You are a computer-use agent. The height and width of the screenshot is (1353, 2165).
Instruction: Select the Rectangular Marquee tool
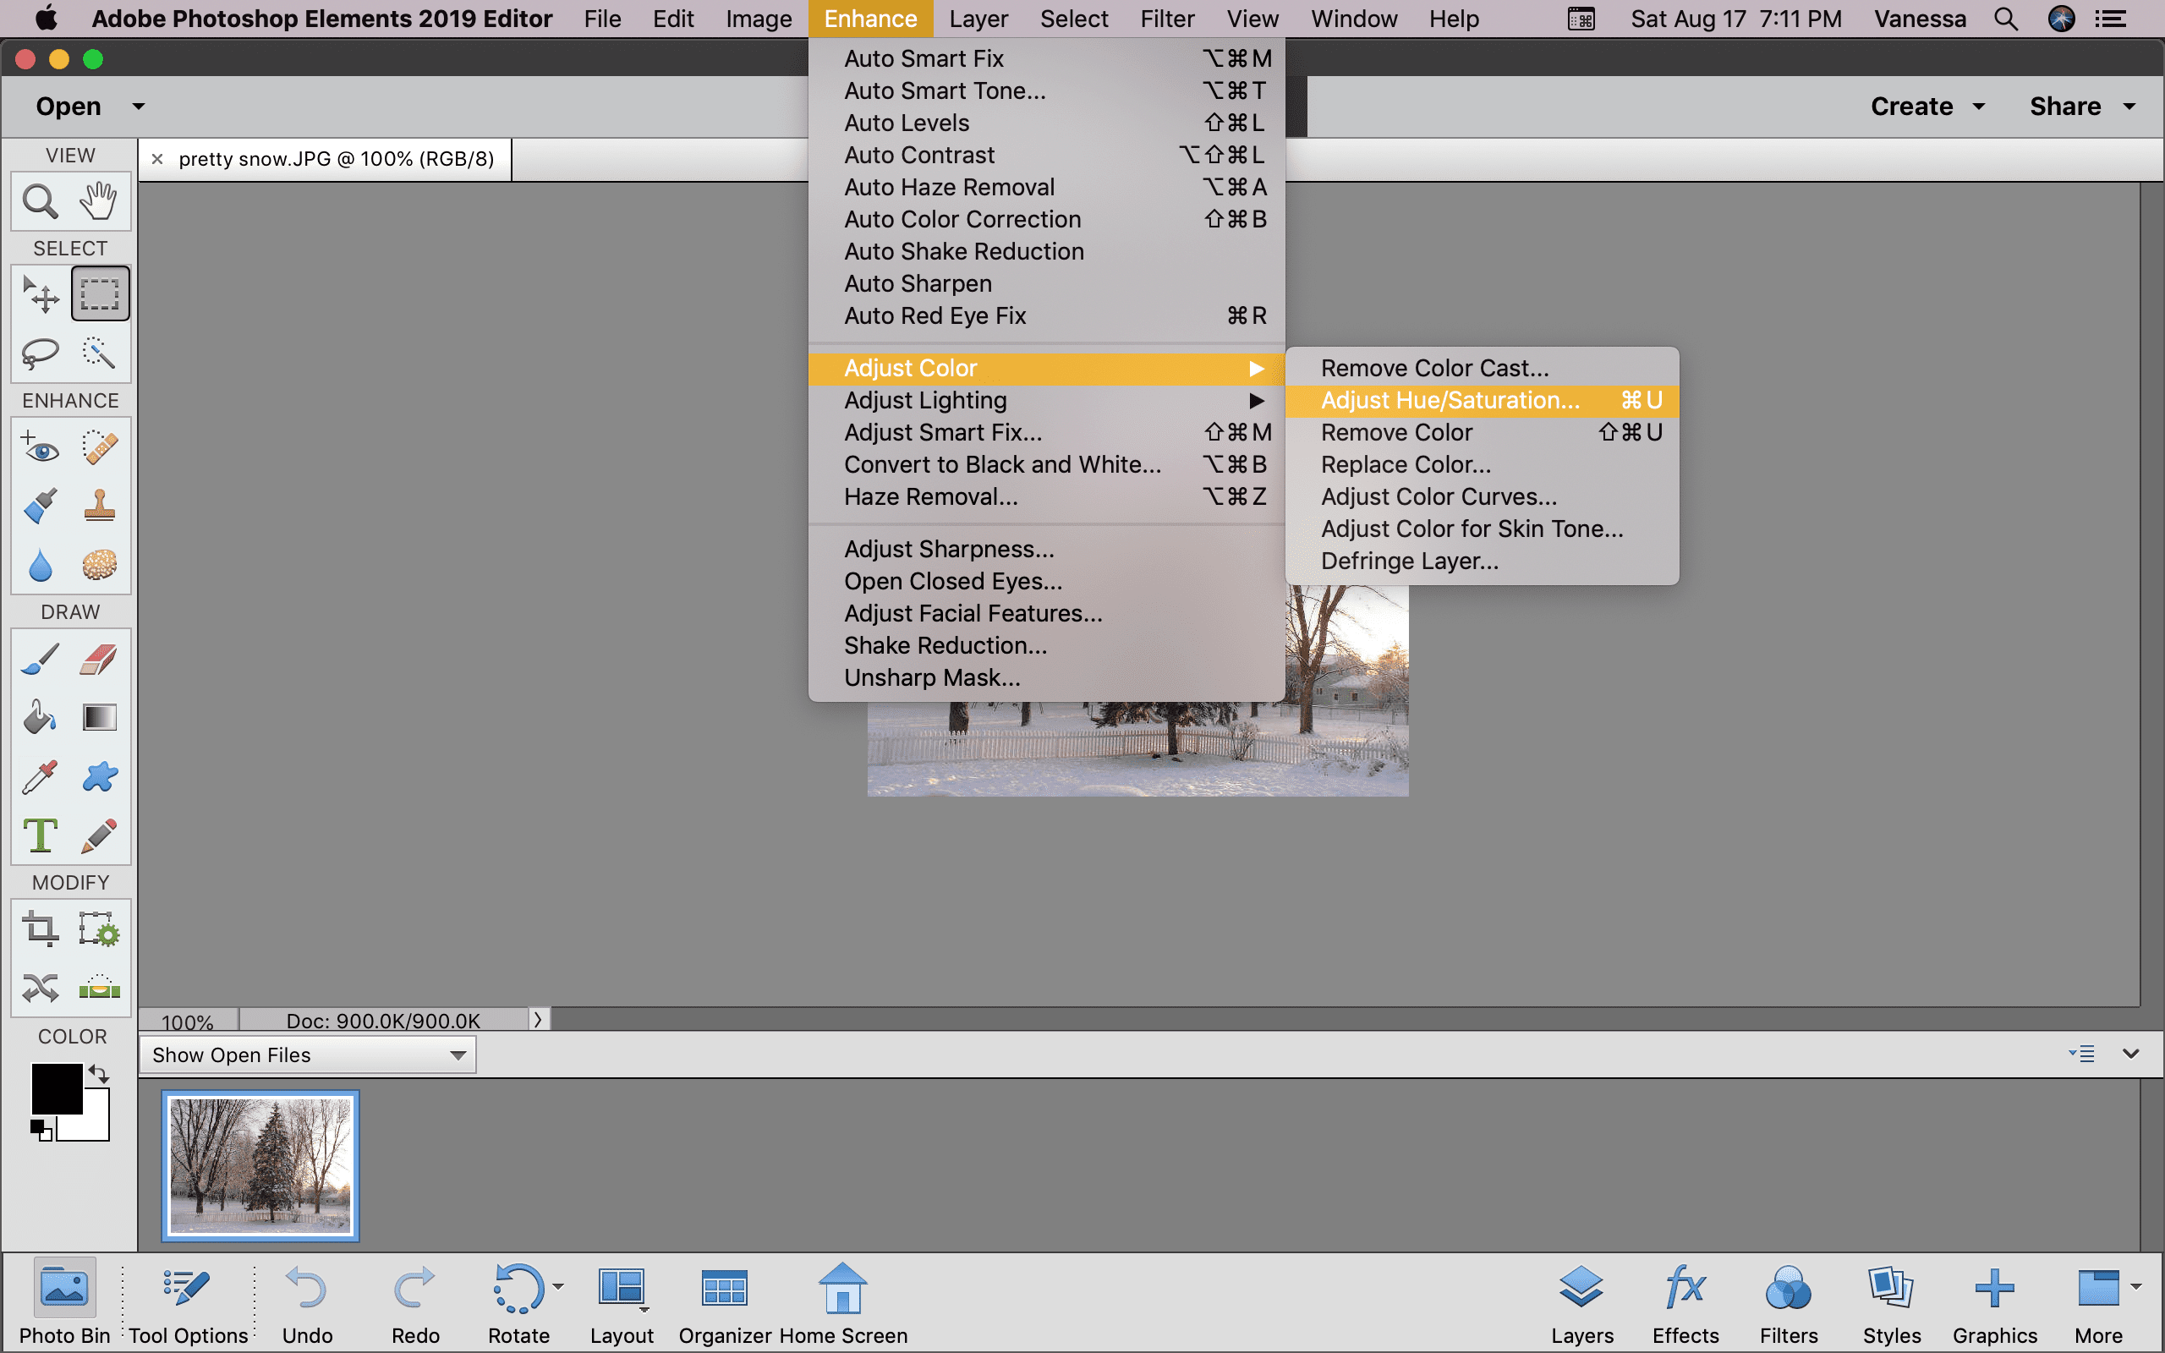tap(99, 293)
